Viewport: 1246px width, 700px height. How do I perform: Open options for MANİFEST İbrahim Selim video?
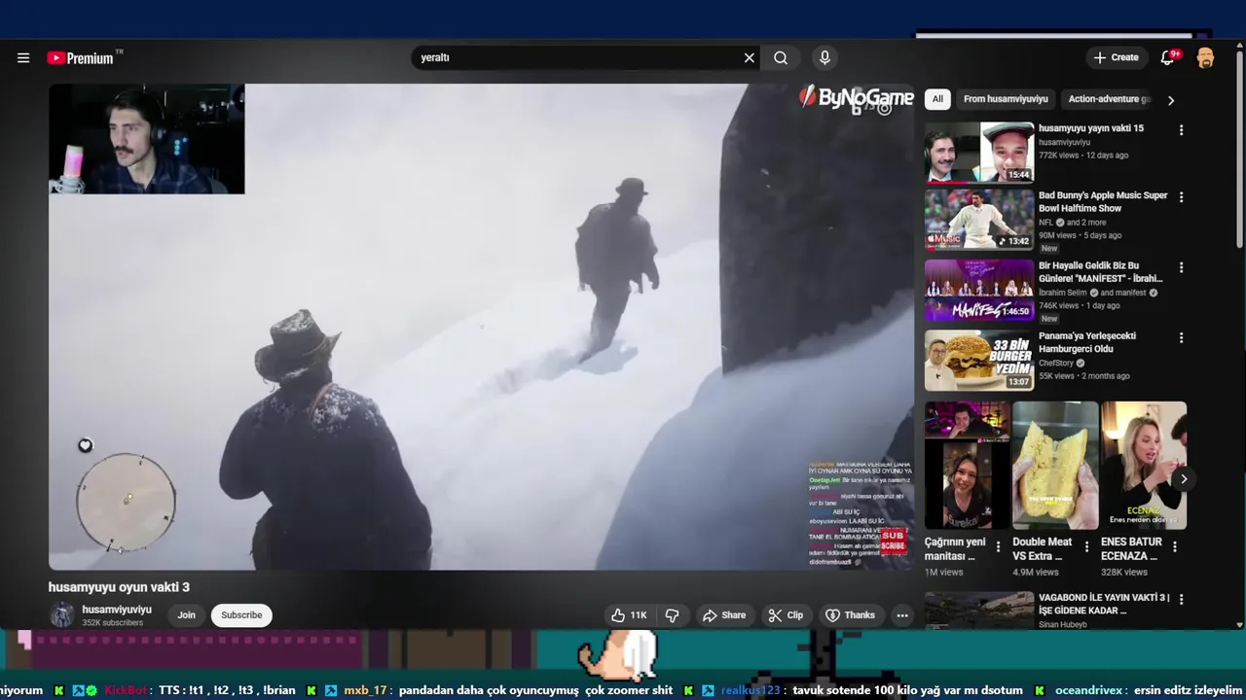1182,267
